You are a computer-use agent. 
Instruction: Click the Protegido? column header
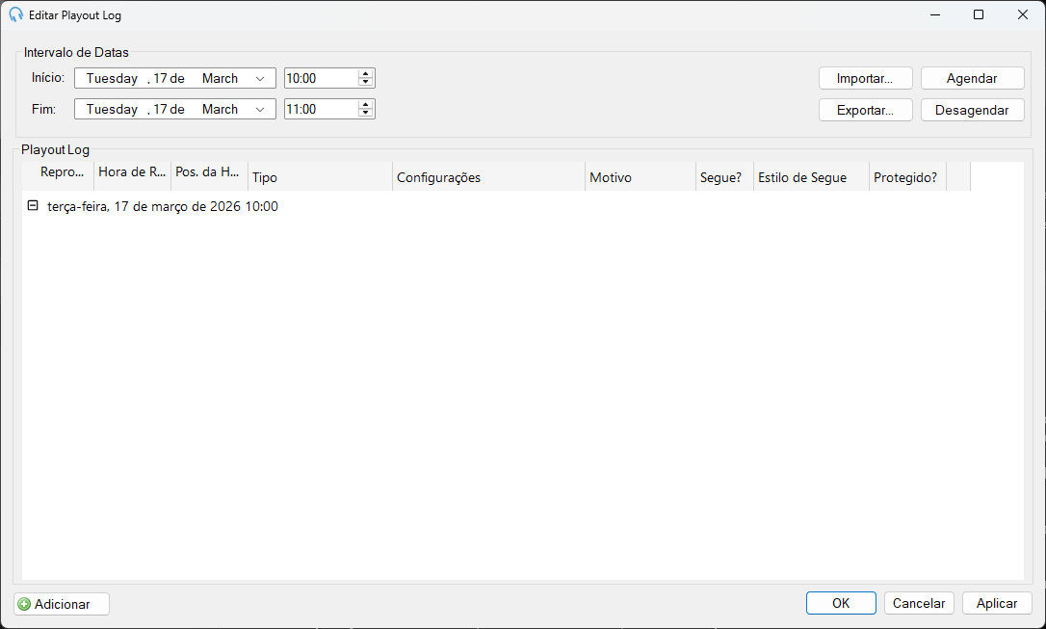point(908,177)
